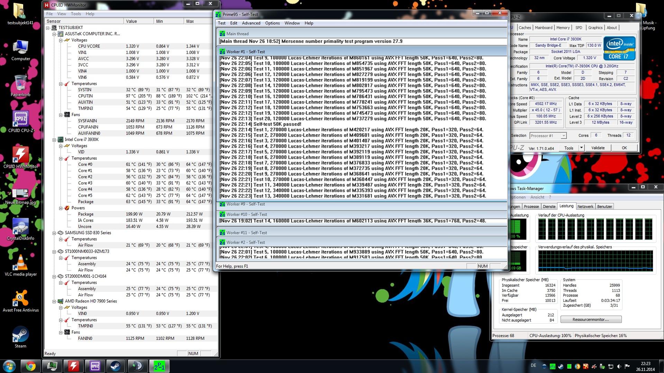The image size is (664, 373).
Task: Click the Worker #2 Self-Test window icon
Action: pos(222,242)
